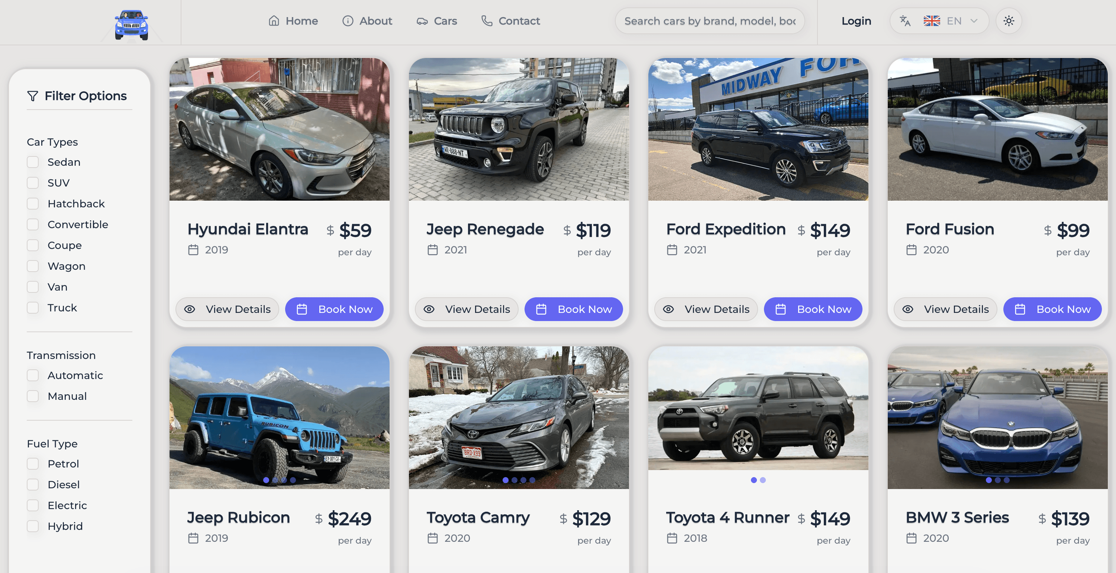Focus the car search input field

tap(710, 21)
